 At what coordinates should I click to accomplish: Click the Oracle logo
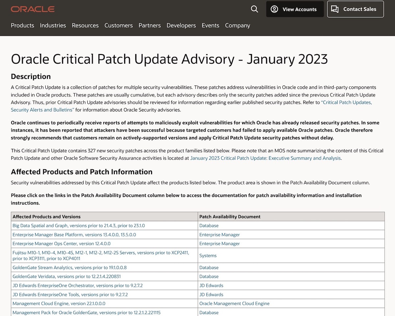pos(33,9)
